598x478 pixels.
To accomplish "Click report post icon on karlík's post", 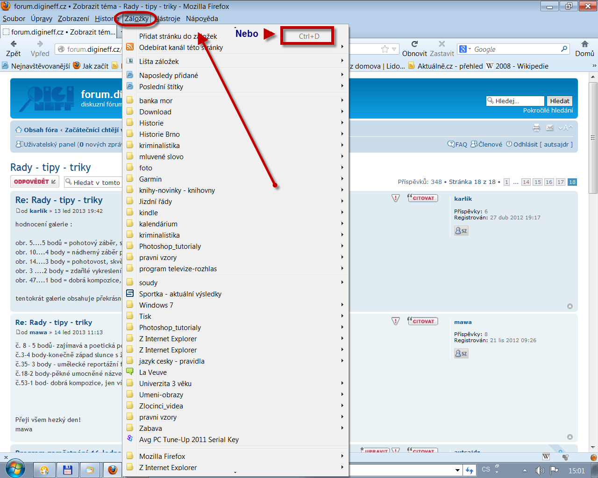I will point(396,198).
